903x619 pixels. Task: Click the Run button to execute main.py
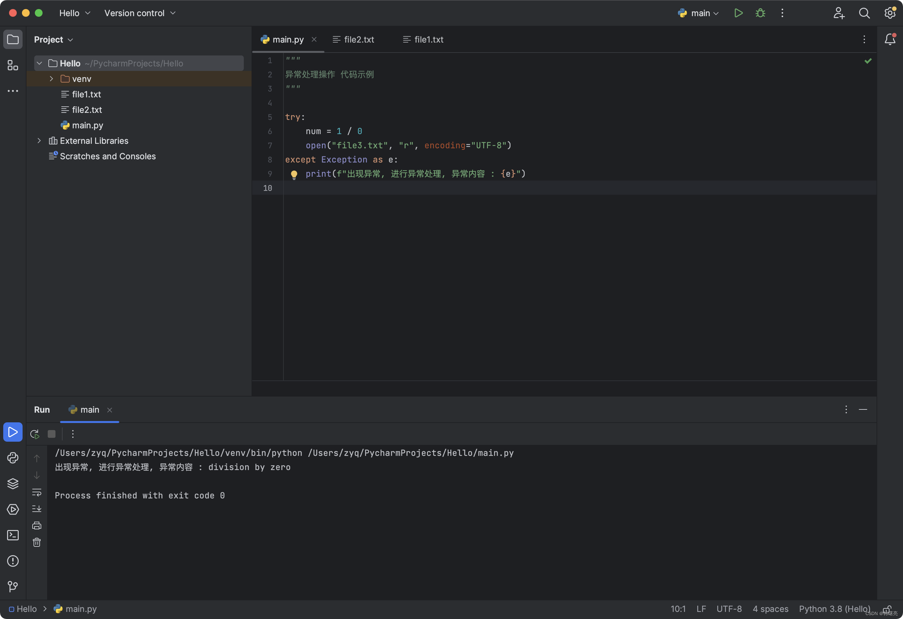[738, 12]
